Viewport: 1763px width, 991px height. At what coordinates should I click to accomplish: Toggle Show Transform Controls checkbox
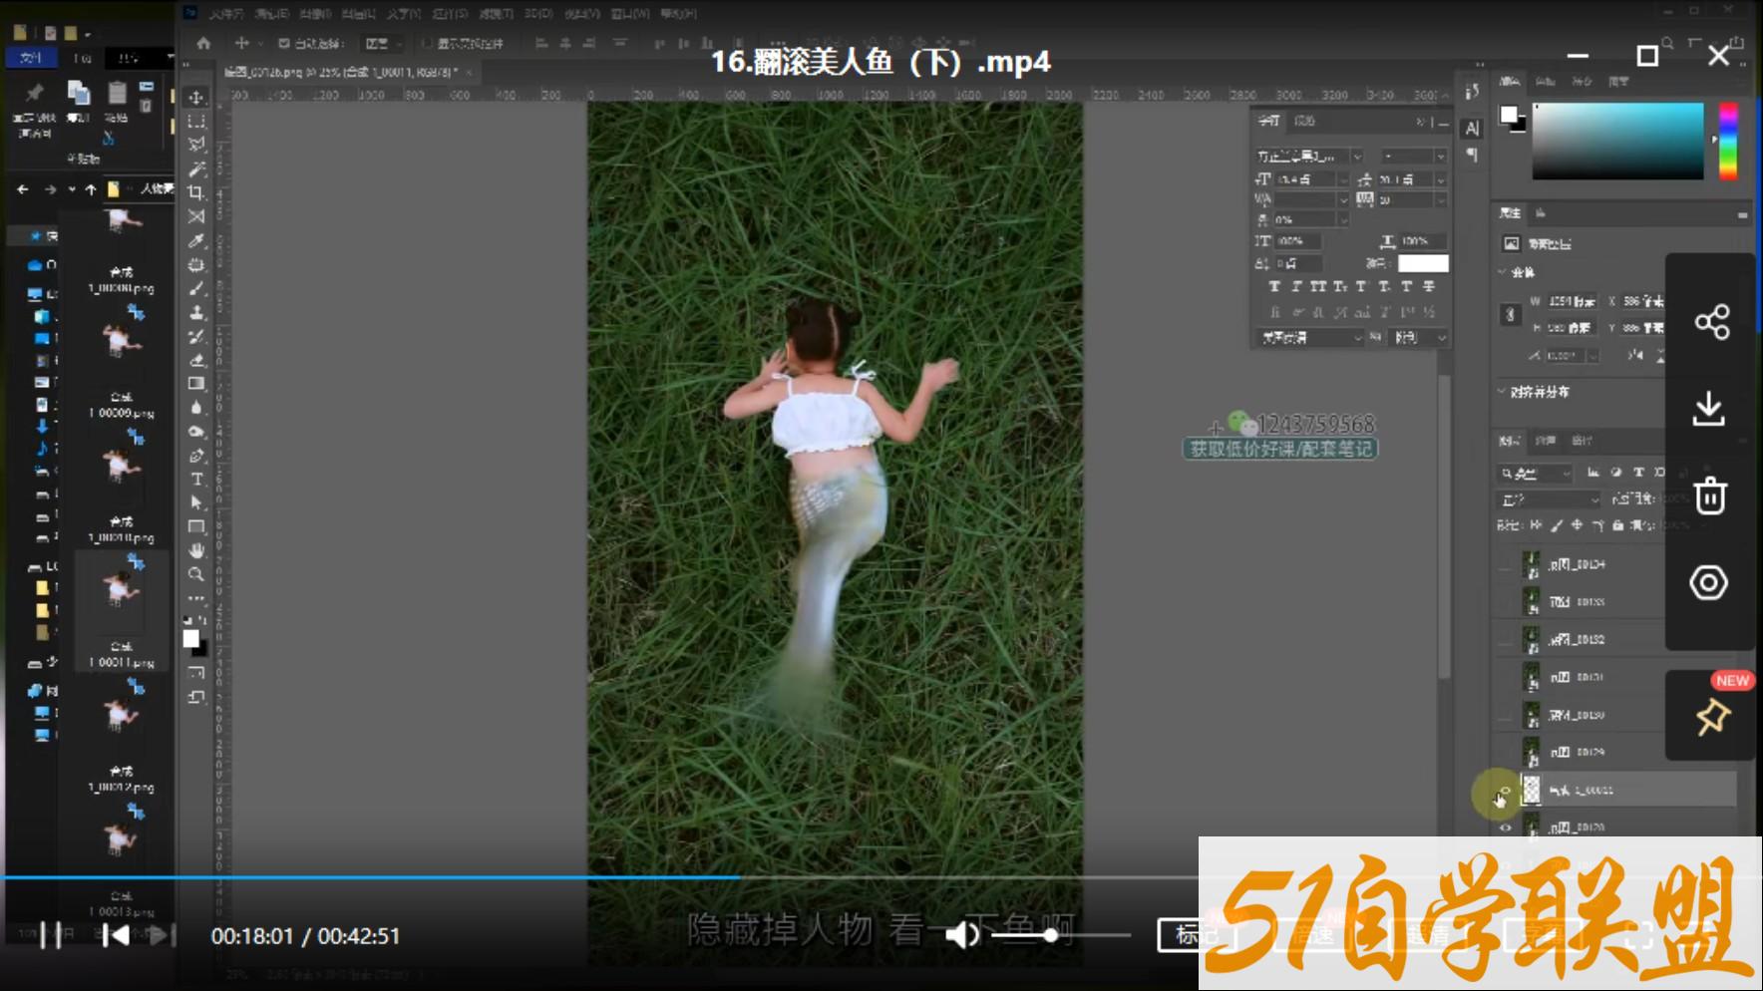[x=427, y=44]
